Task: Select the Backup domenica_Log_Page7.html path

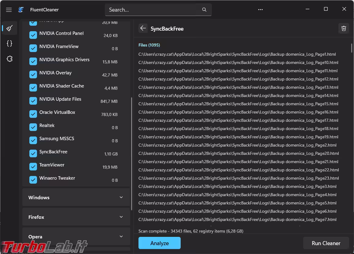Action: pos(237,219)
